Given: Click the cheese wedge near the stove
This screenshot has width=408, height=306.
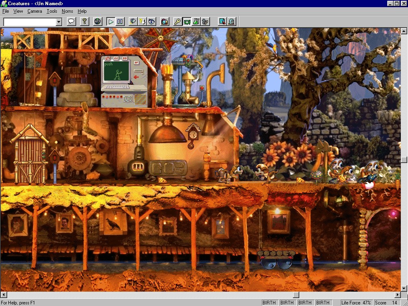Looking at the screenshot, I should coord(163,180).
